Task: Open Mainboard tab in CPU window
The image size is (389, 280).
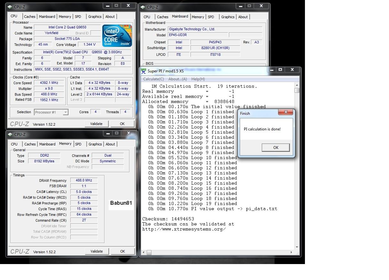Action: click(x=47, y=17)
